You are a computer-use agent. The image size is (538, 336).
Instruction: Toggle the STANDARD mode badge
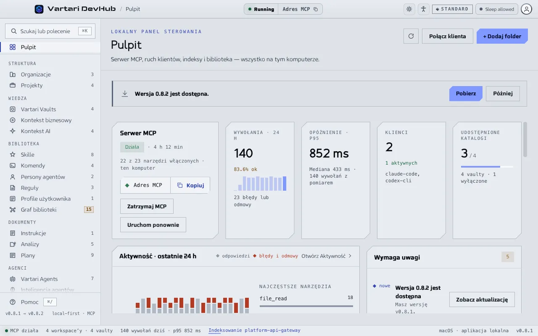[452, 9]
